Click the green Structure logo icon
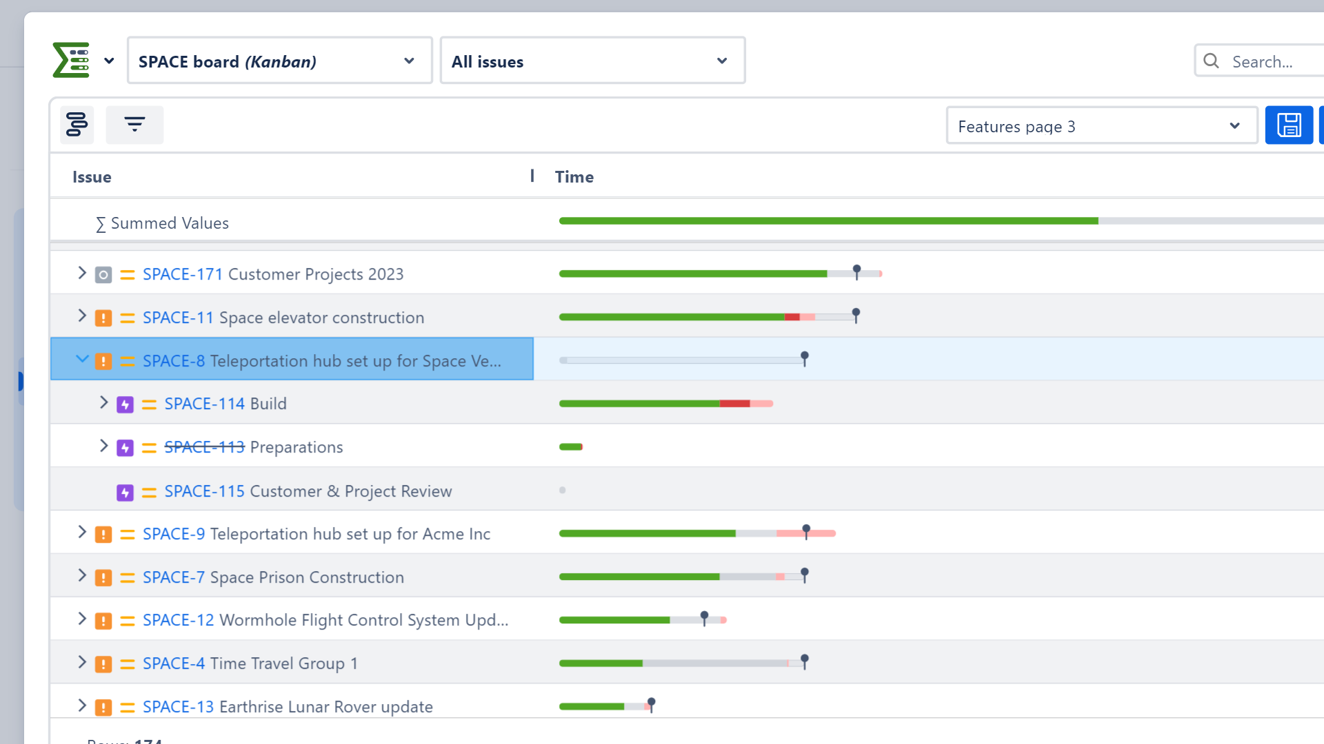 tap(71, 61)
